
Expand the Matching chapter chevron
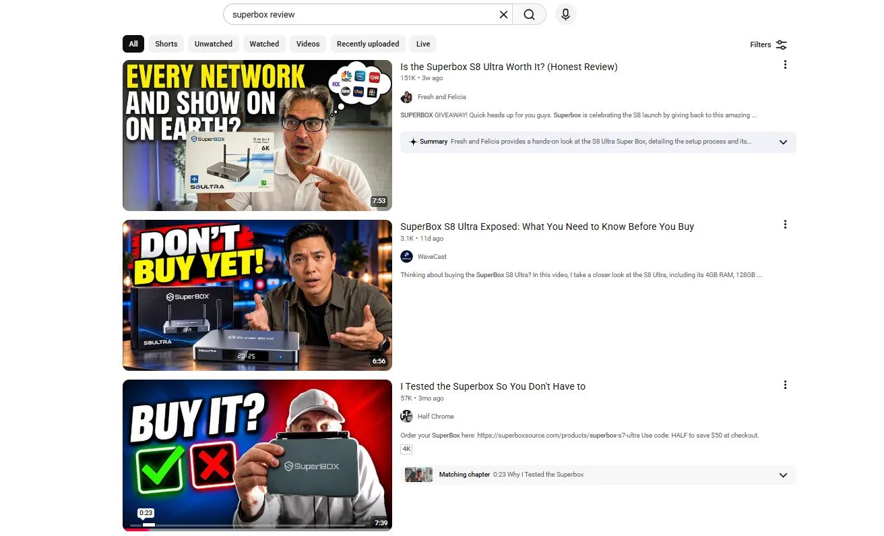click(783, 475)
